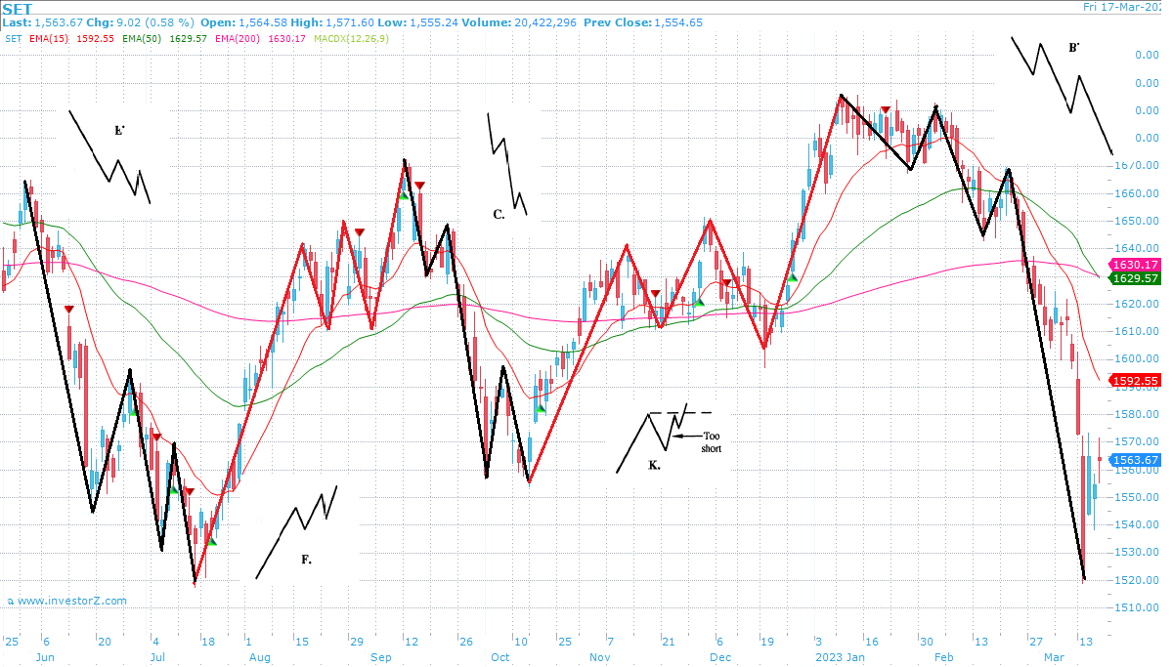This screenshot has width=1172, height=667.
Task: Click the Jul month label
Action: click(x=157, y=657)
